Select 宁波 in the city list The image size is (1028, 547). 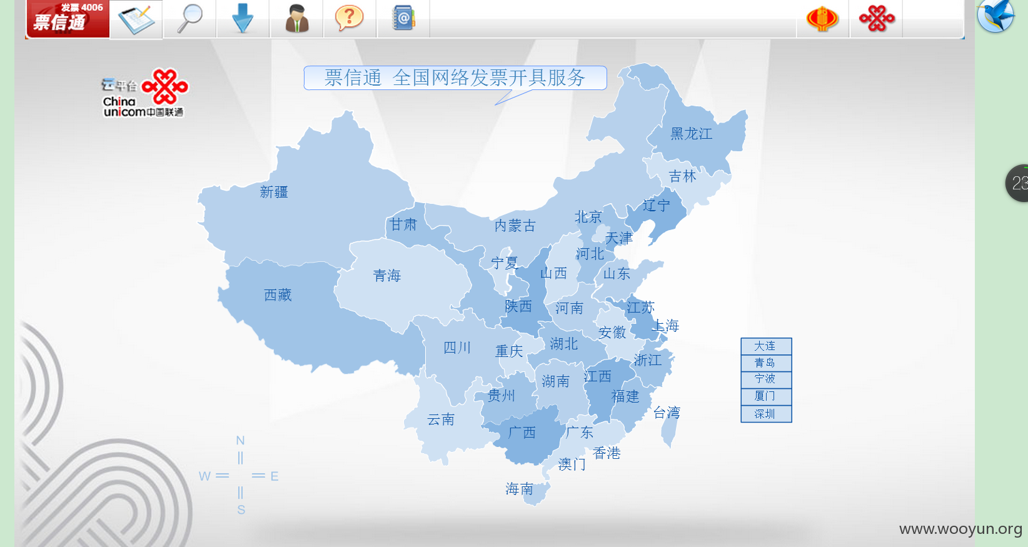click(x=766, y=379)
